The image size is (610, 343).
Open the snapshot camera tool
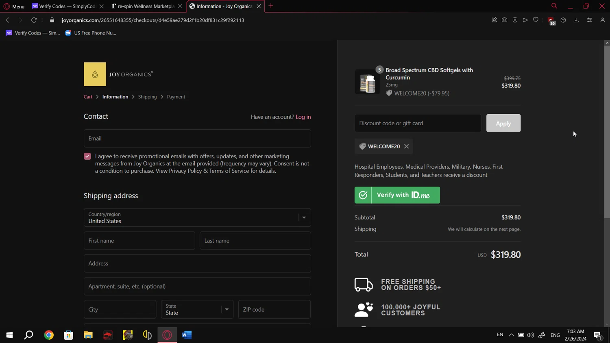pos(504,20)
